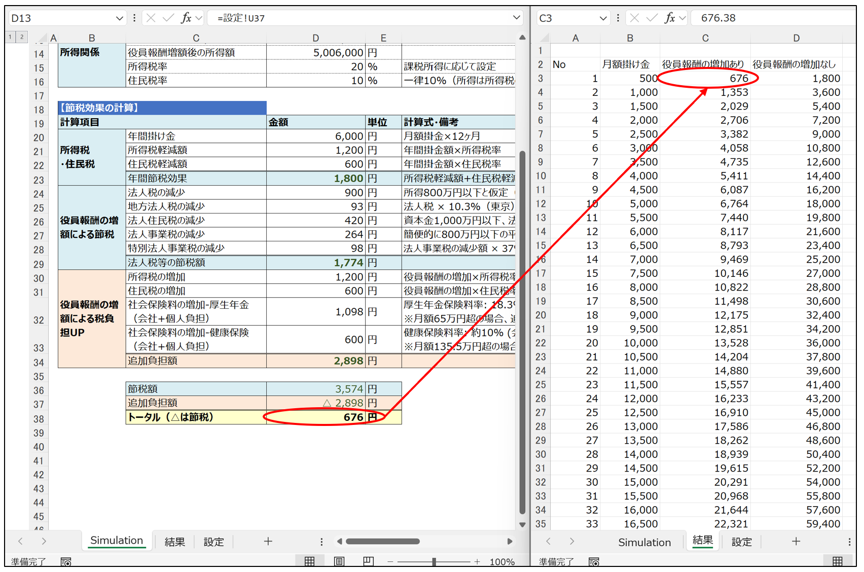
Task: Click the Cancel X icon in the D13 formula bar
Action: tap(151, 18)
